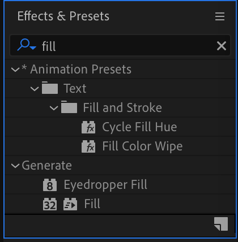Collapse the Generate category
This screenshot has height=242, width=238.
[15, 166]
